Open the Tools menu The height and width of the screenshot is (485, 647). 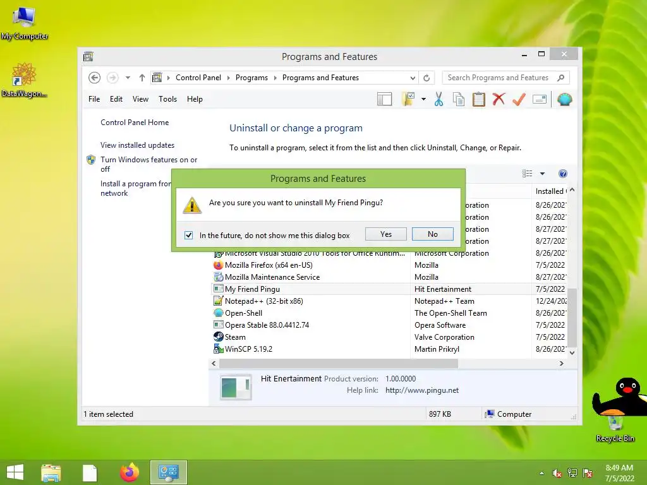tap(167, 99)
